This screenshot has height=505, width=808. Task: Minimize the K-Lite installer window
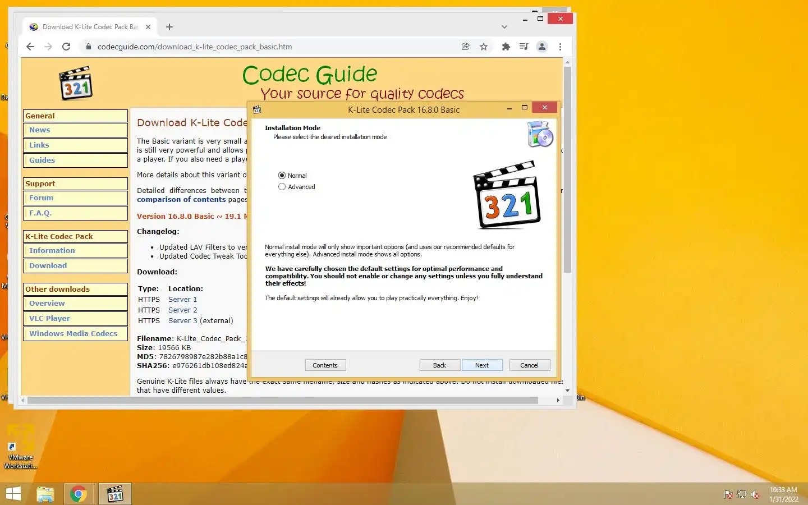509,108
